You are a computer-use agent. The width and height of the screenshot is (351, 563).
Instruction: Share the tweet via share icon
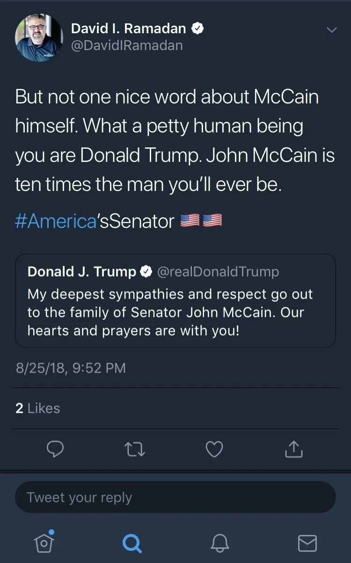294,449
